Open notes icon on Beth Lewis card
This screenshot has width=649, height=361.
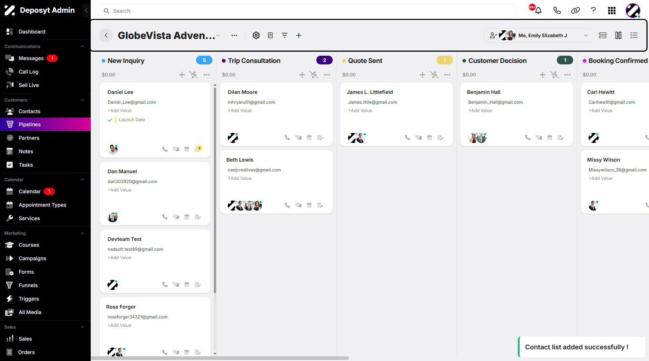point(320,205)
